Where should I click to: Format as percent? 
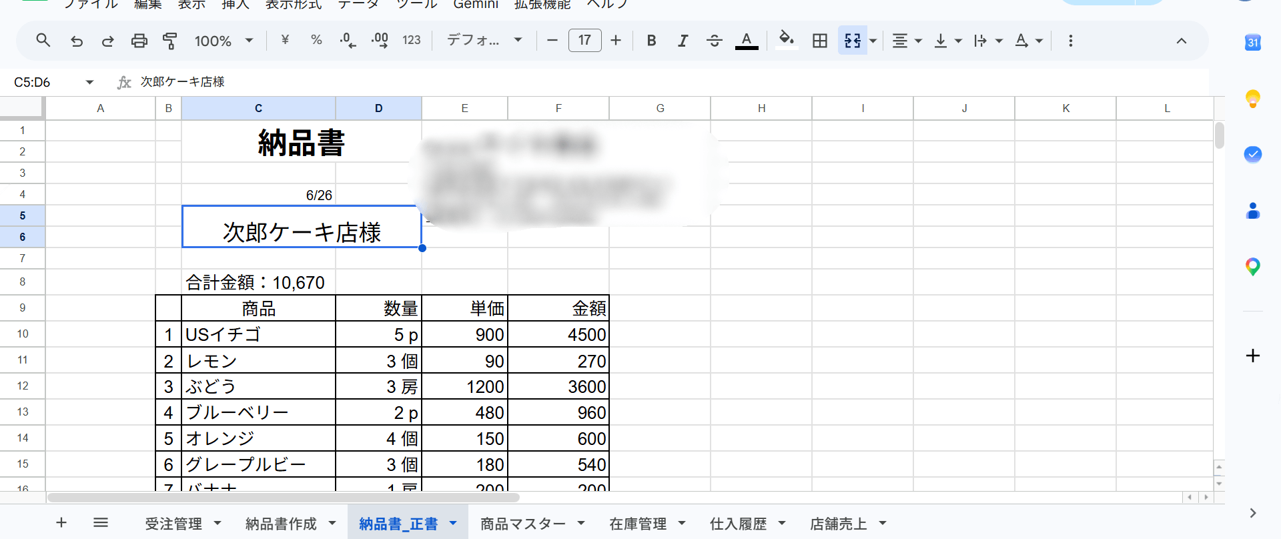click(316, 40)
